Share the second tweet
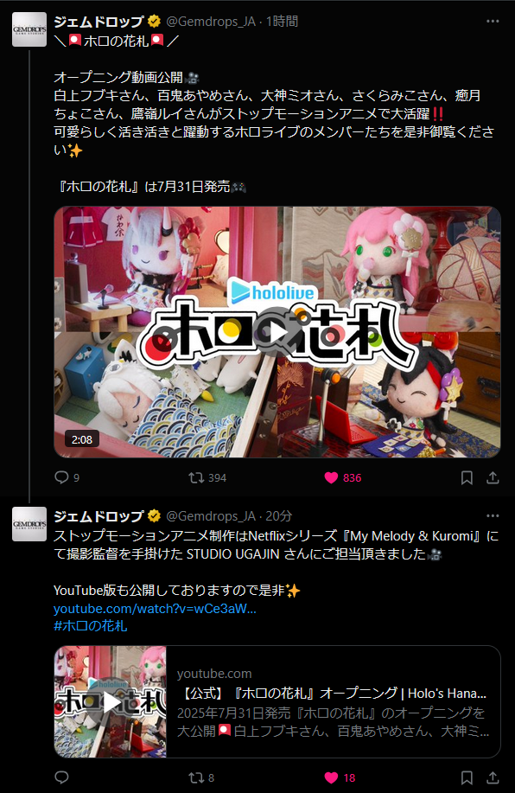Image resolution: width=515 pixels, height=793 pixels. coord(493,777)
